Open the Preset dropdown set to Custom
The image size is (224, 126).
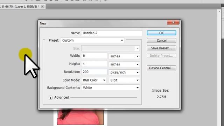[x=92, y=41]
